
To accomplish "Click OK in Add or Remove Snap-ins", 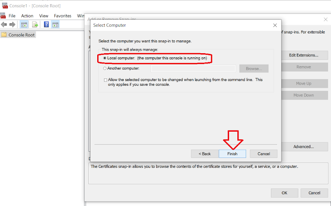I will [x=284, y=193].
